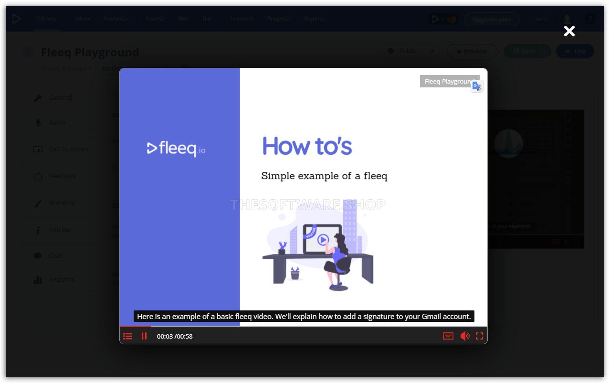Open the Chat settings section
This screenshot has height=383, width=610.
(55, 256)
